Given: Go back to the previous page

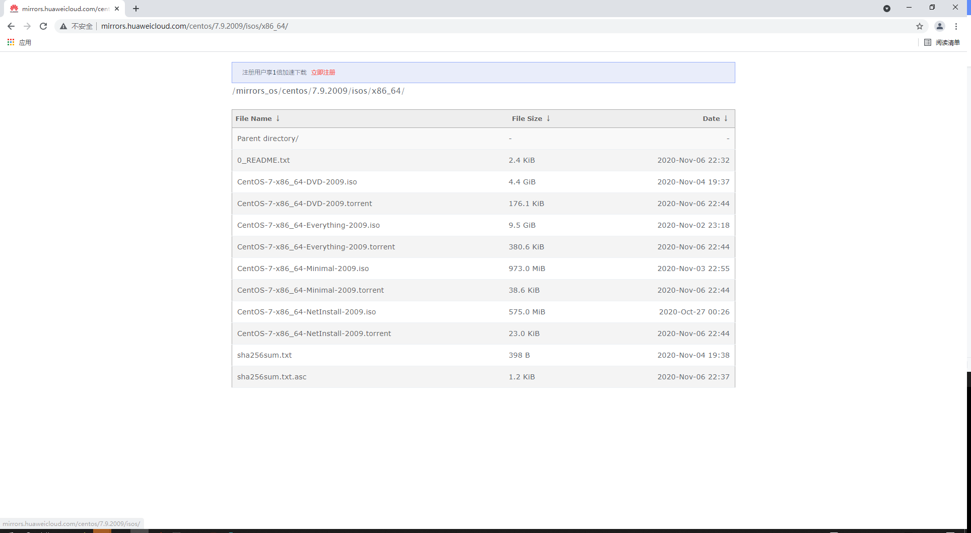Looking at the screenshot, I should 11,26.
